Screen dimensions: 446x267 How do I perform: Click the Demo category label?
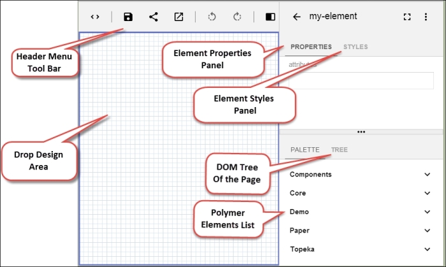pyautogui.click(x=299, y=212)
